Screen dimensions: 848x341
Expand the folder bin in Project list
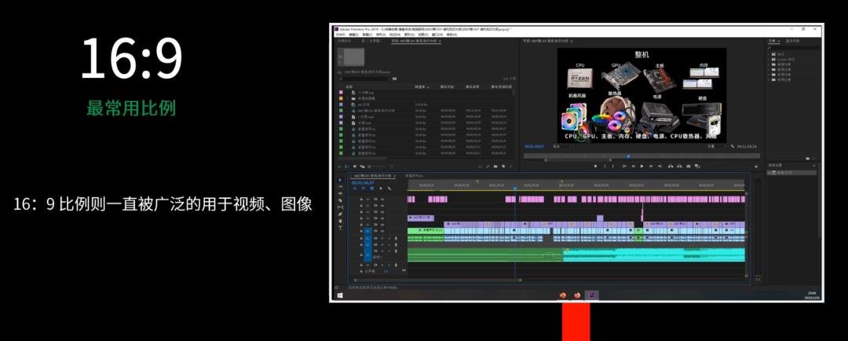348,98
